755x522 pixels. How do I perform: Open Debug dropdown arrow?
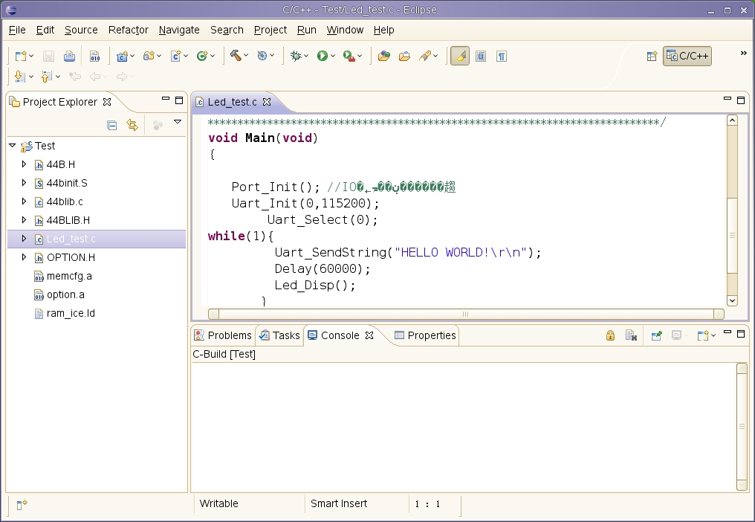point(306,57)
